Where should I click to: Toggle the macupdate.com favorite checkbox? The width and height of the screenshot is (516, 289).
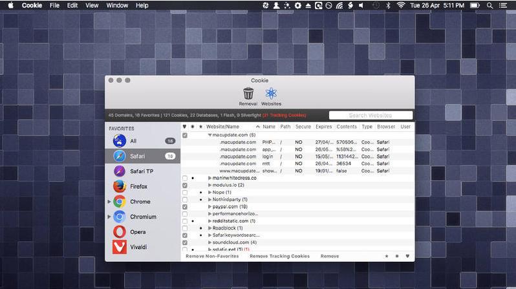point(185,135)
